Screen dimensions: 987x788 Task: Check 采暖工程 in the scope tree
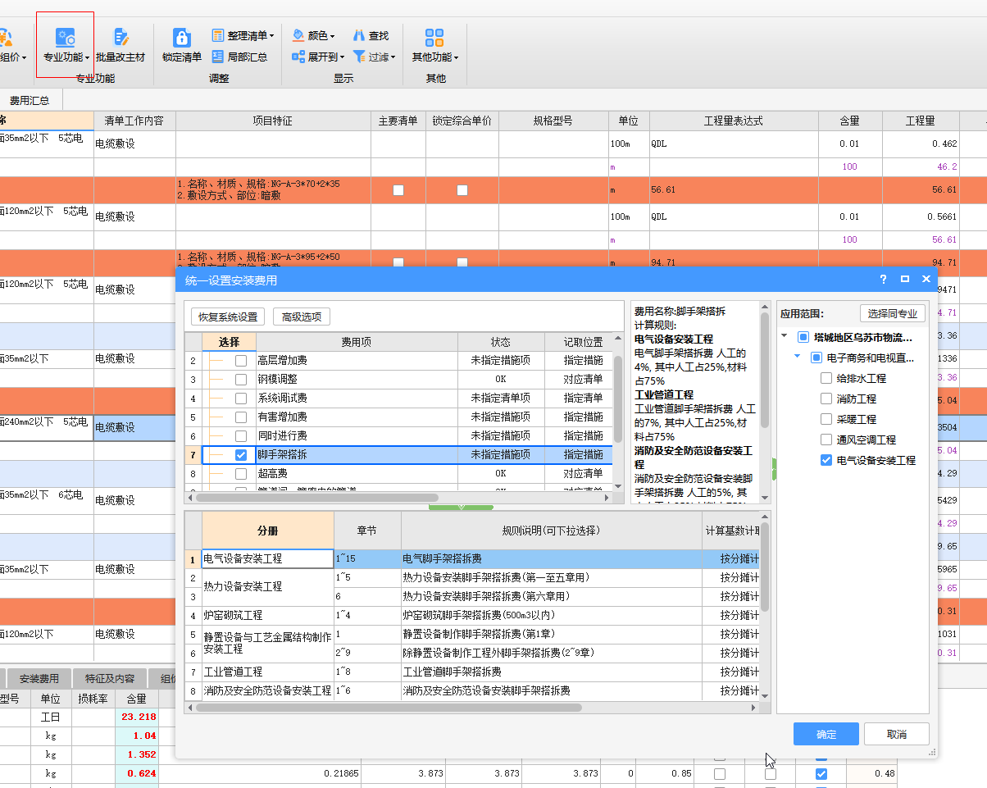pyautogui.click(x=826, y=419)
